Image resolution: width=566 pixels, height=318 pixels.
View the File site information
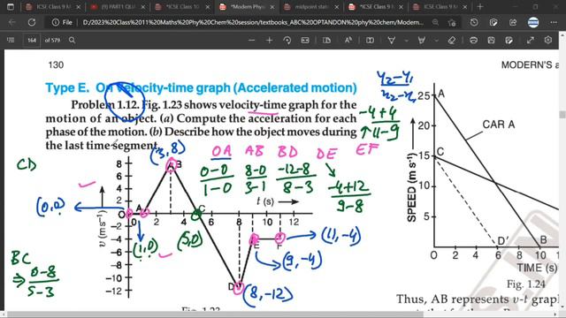tap(62, 22)
